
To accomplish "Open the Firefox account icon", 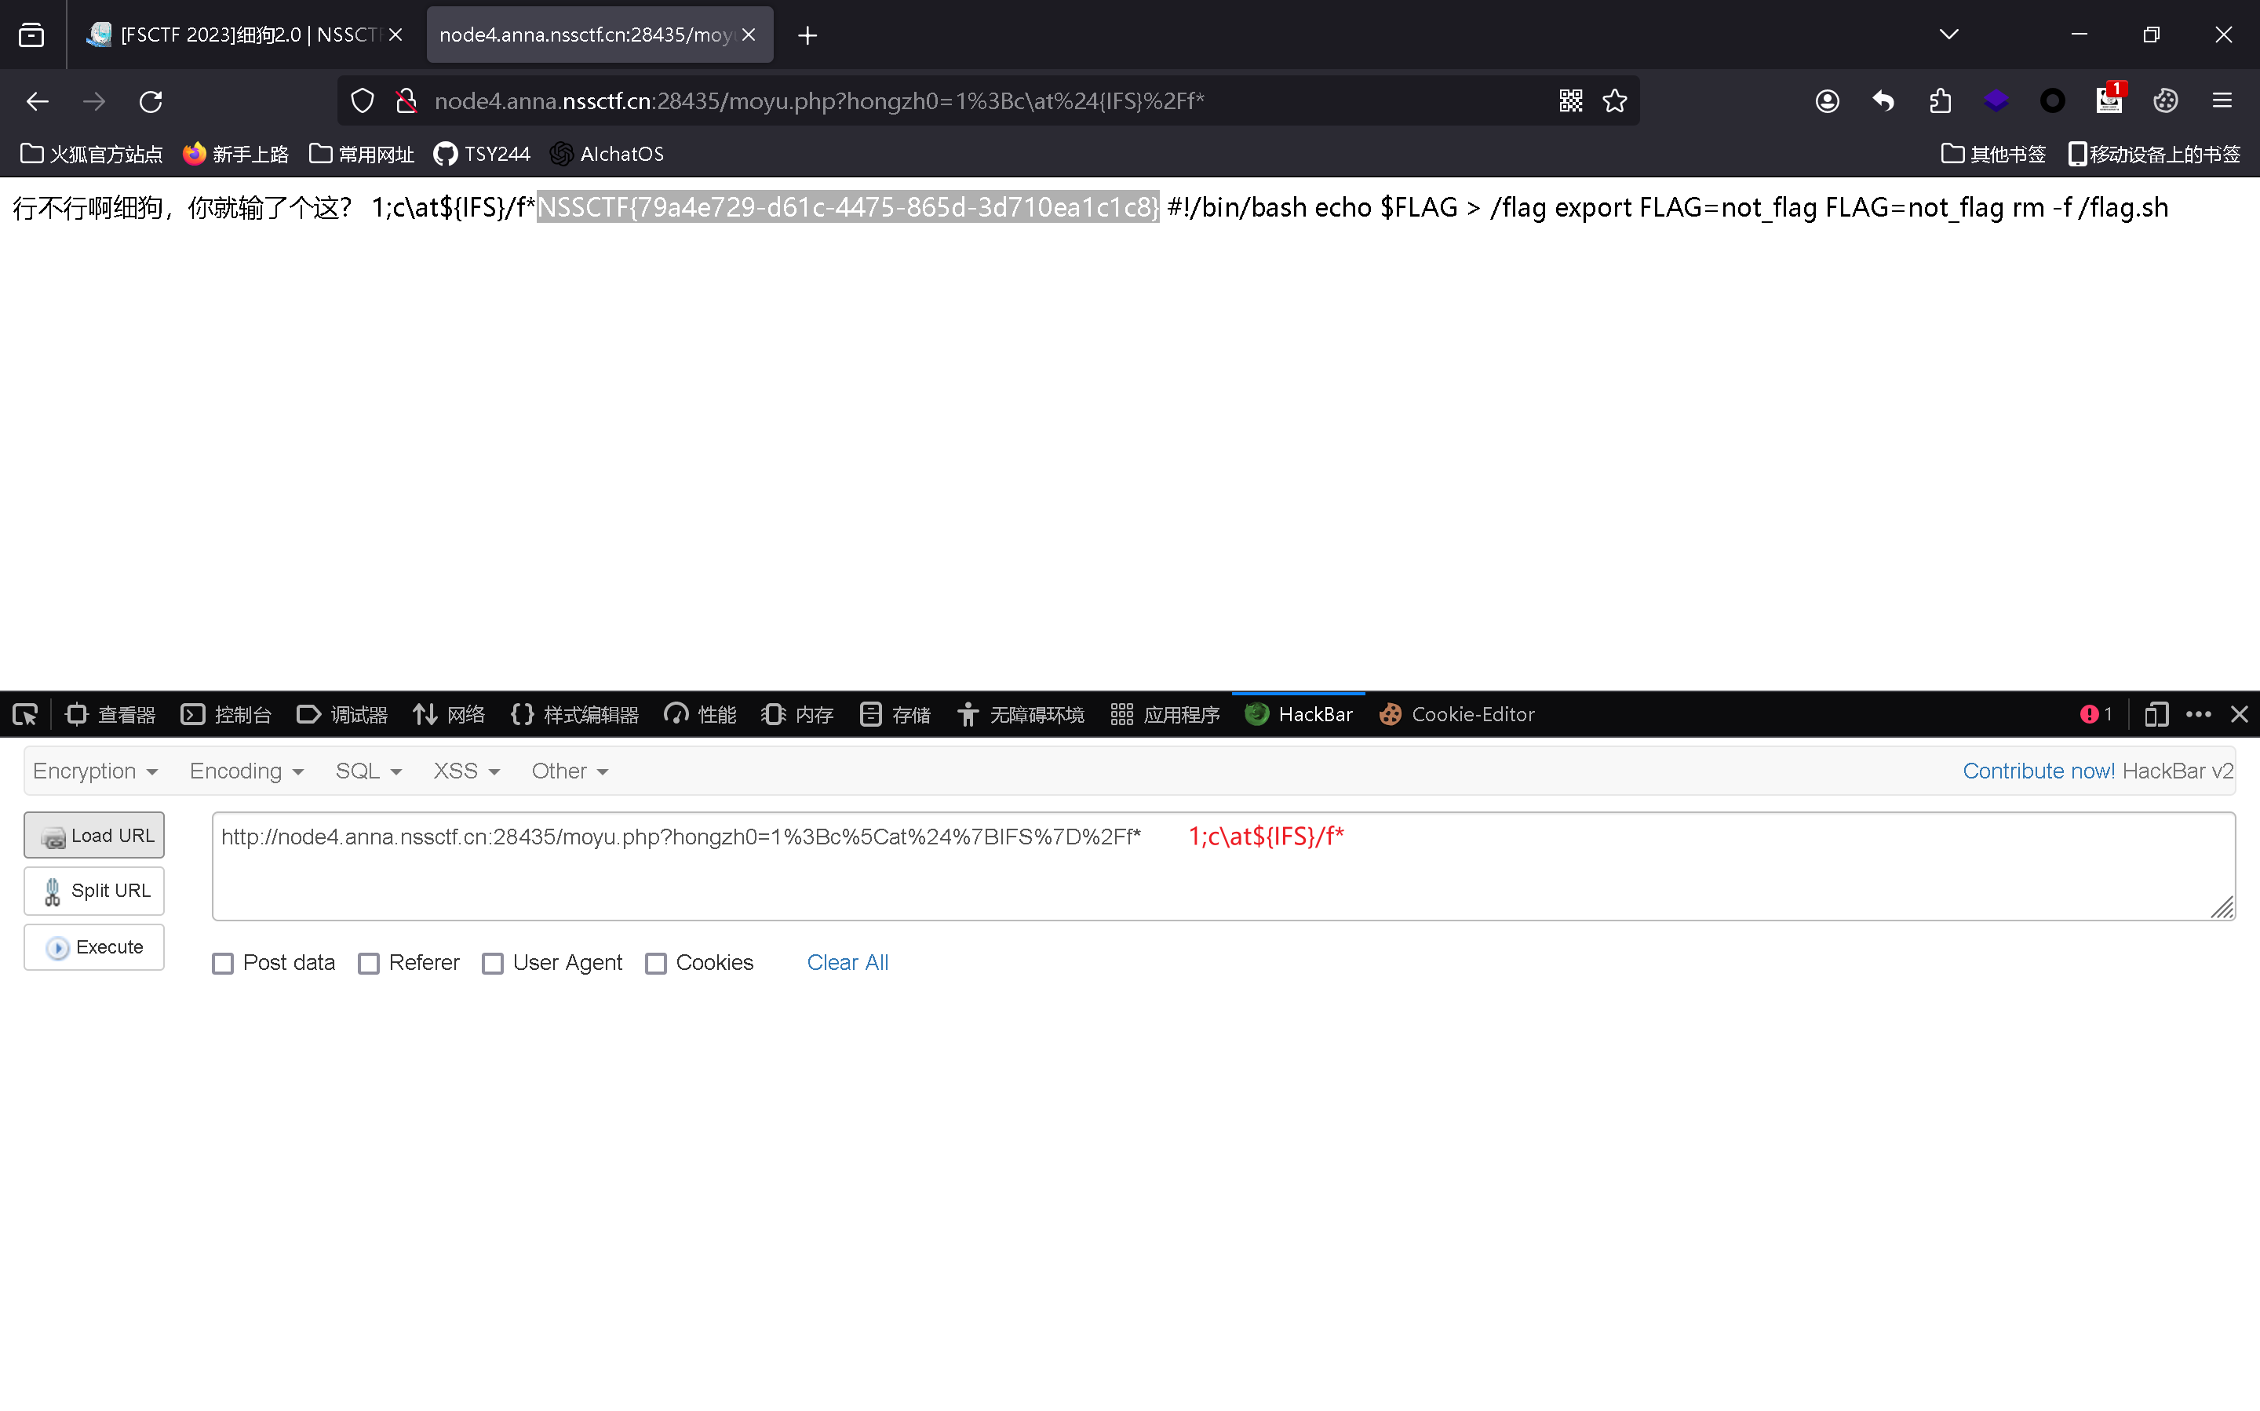I will click(x=1827, y=100).
